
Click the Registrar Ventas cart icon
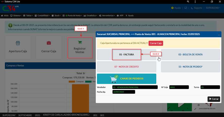(x=80, y=42)
